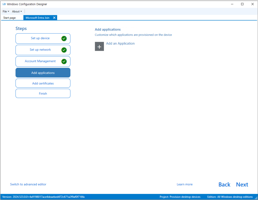This screenshot has height=200, width=258.
Task: Click the green checkmark on Account Management
Action: [x=64, y=61]
